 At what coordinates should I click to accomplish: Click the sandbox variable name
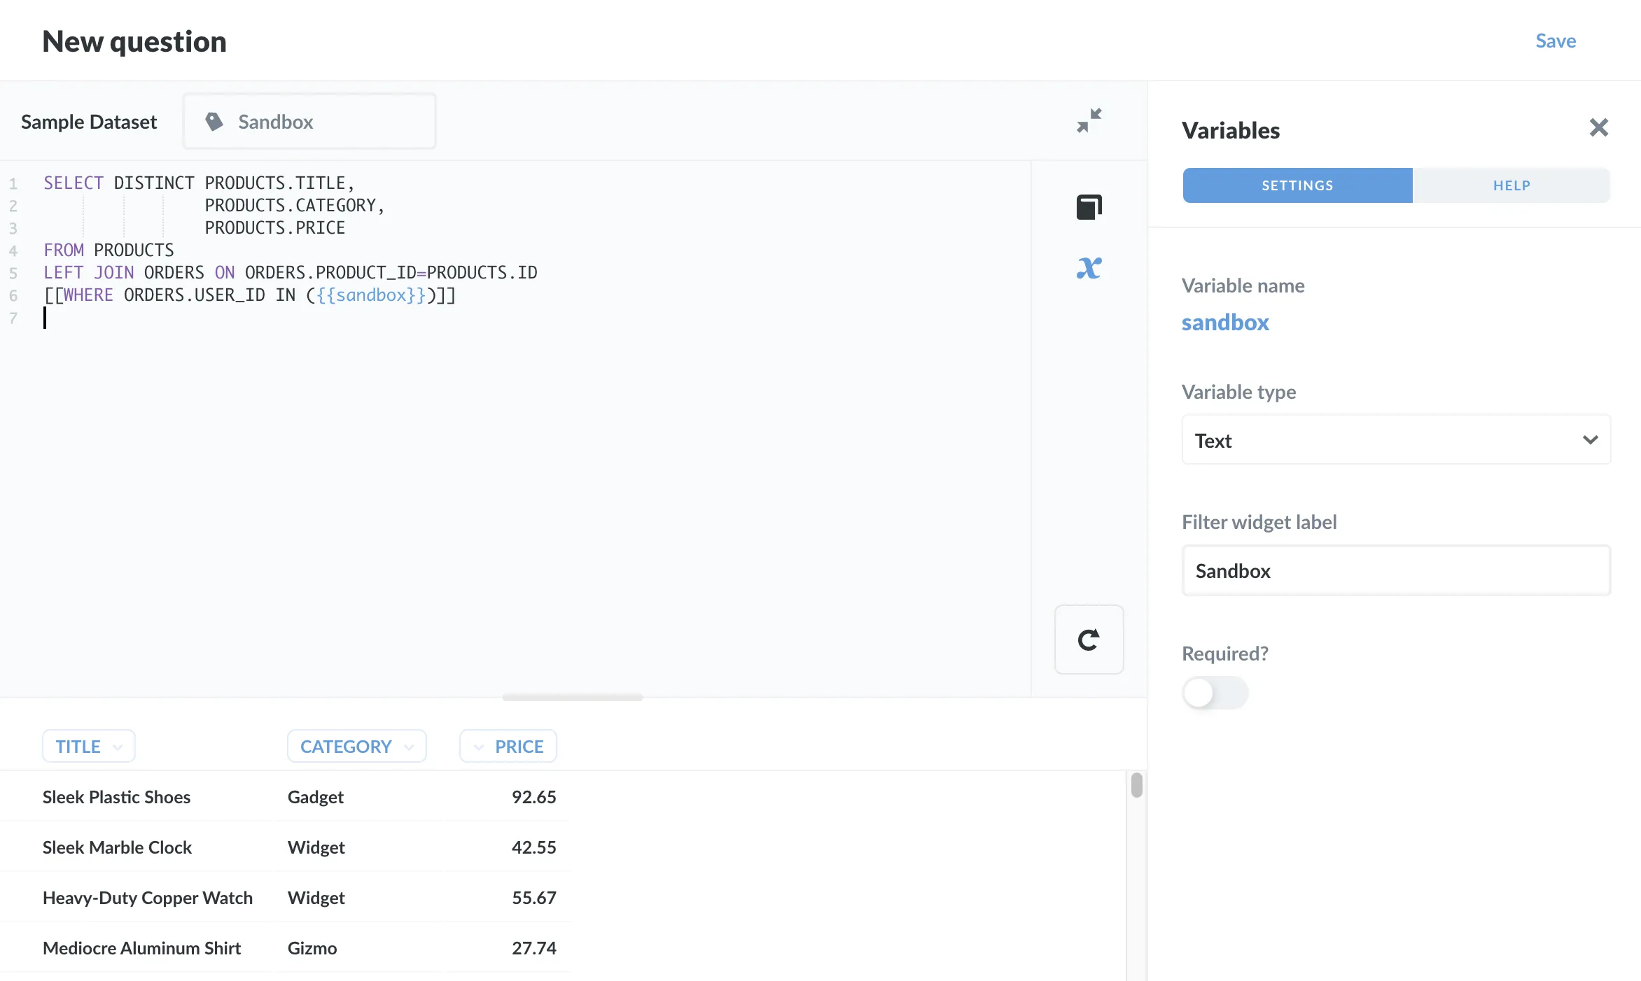(1225, 323)
